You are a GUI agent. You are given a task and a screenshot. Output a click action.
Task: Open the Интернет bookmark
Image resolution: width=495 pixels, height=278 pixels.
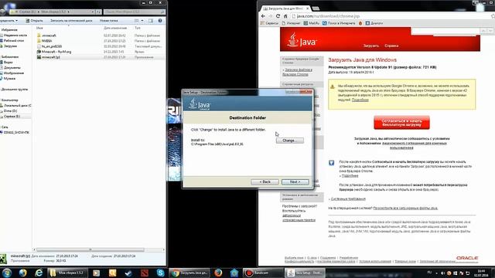291,23
